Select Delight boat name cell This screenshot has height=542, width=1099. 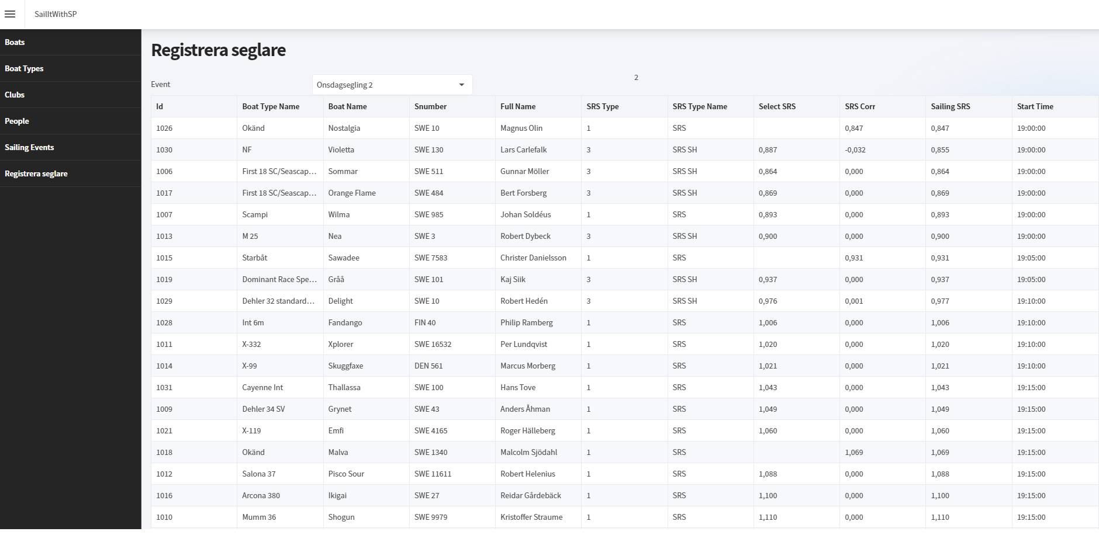(366, 301)
